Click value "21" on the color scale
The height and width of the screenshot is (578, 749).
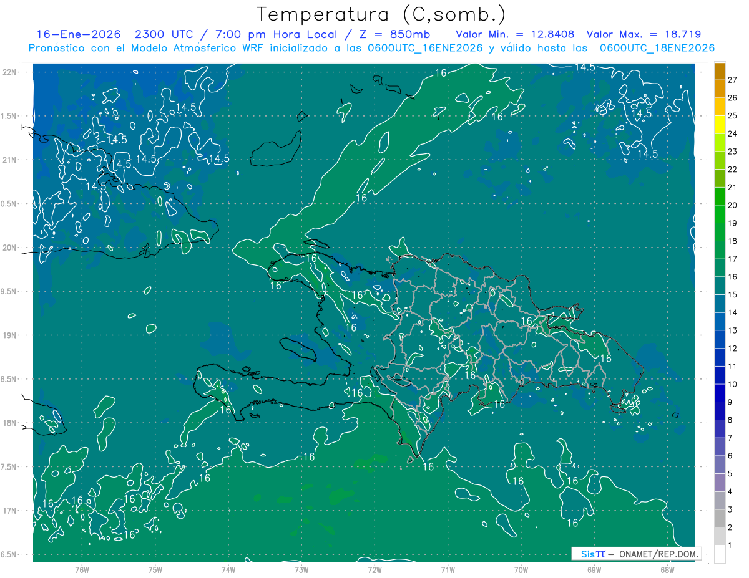(x=733, y=187)
